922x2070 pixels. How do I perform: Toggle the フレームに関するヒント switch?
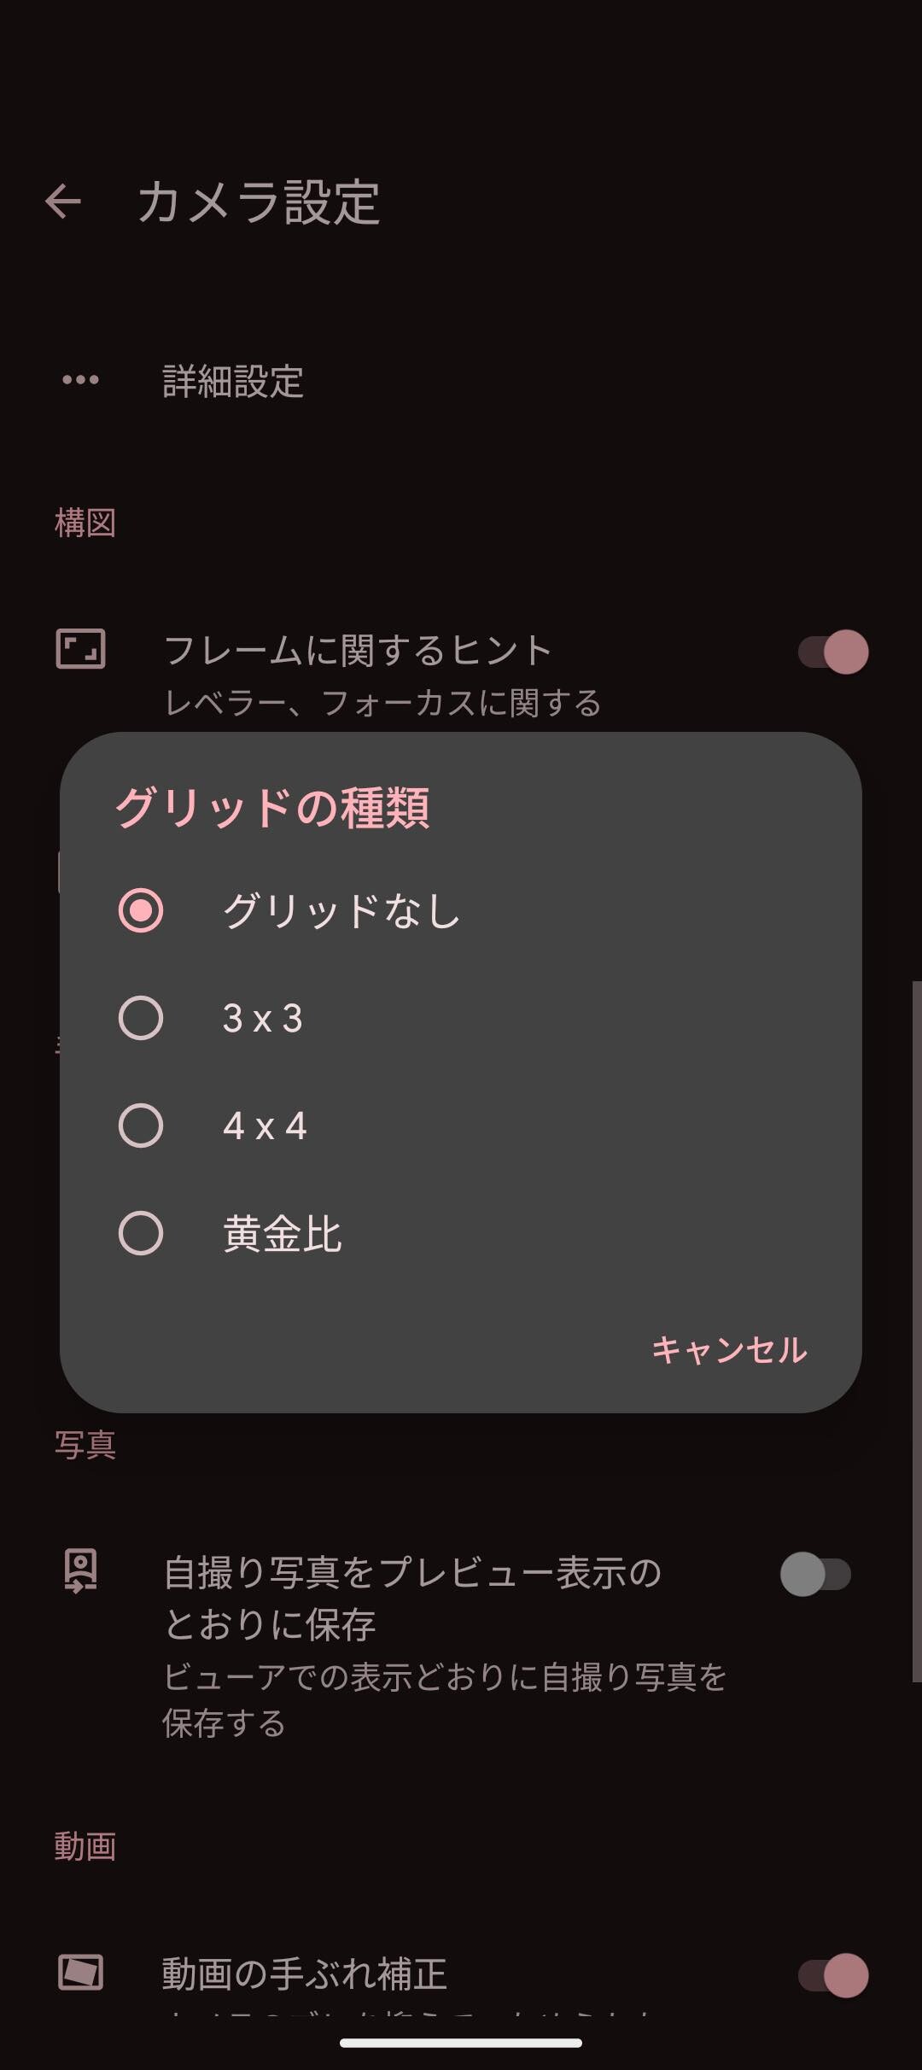[x=833, y=652]
